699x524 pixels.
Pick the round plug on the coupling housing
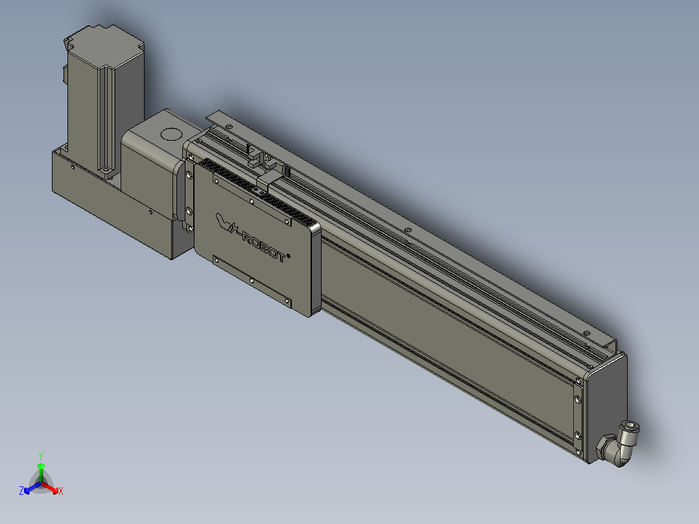point(171,134)
